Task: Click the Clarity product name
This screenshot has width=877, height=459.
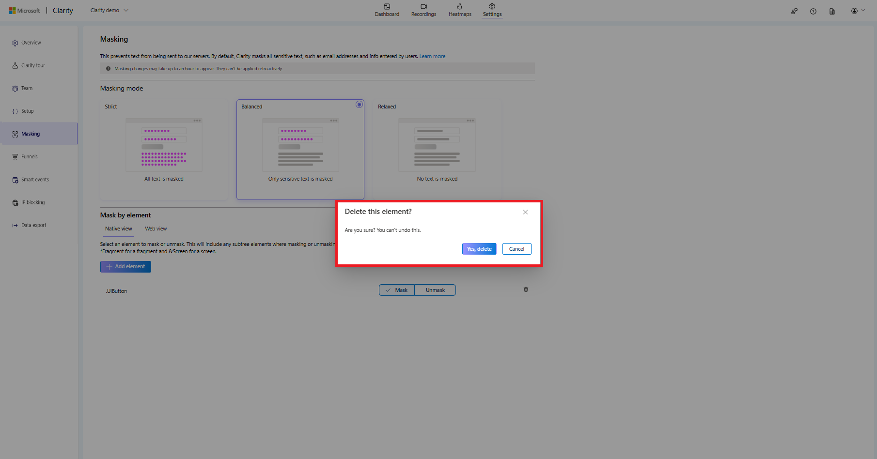Action: pos(63,11)
